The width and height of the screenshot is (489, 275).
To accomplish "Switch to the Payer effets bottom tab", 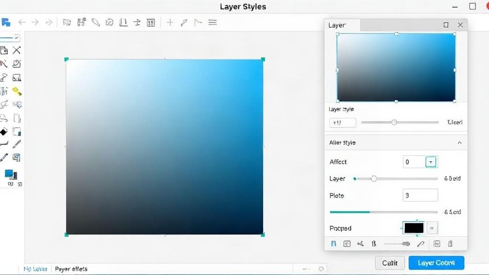I will (x=71, y=269).
